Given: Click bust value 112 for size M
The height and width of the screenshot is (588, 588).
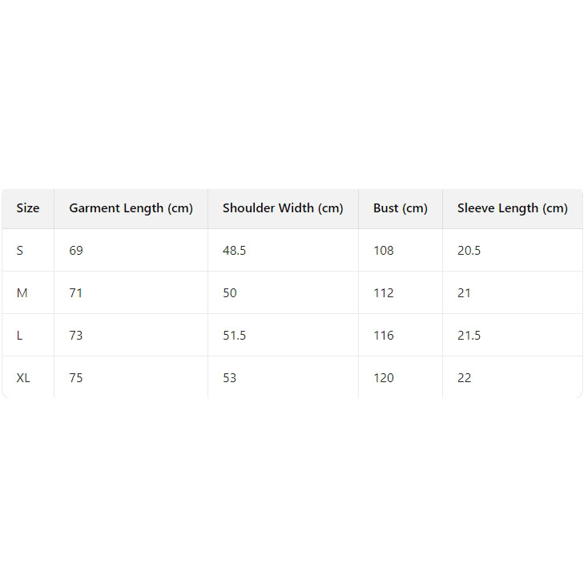Looking at the screenshot, I should [x=384, y=293].
